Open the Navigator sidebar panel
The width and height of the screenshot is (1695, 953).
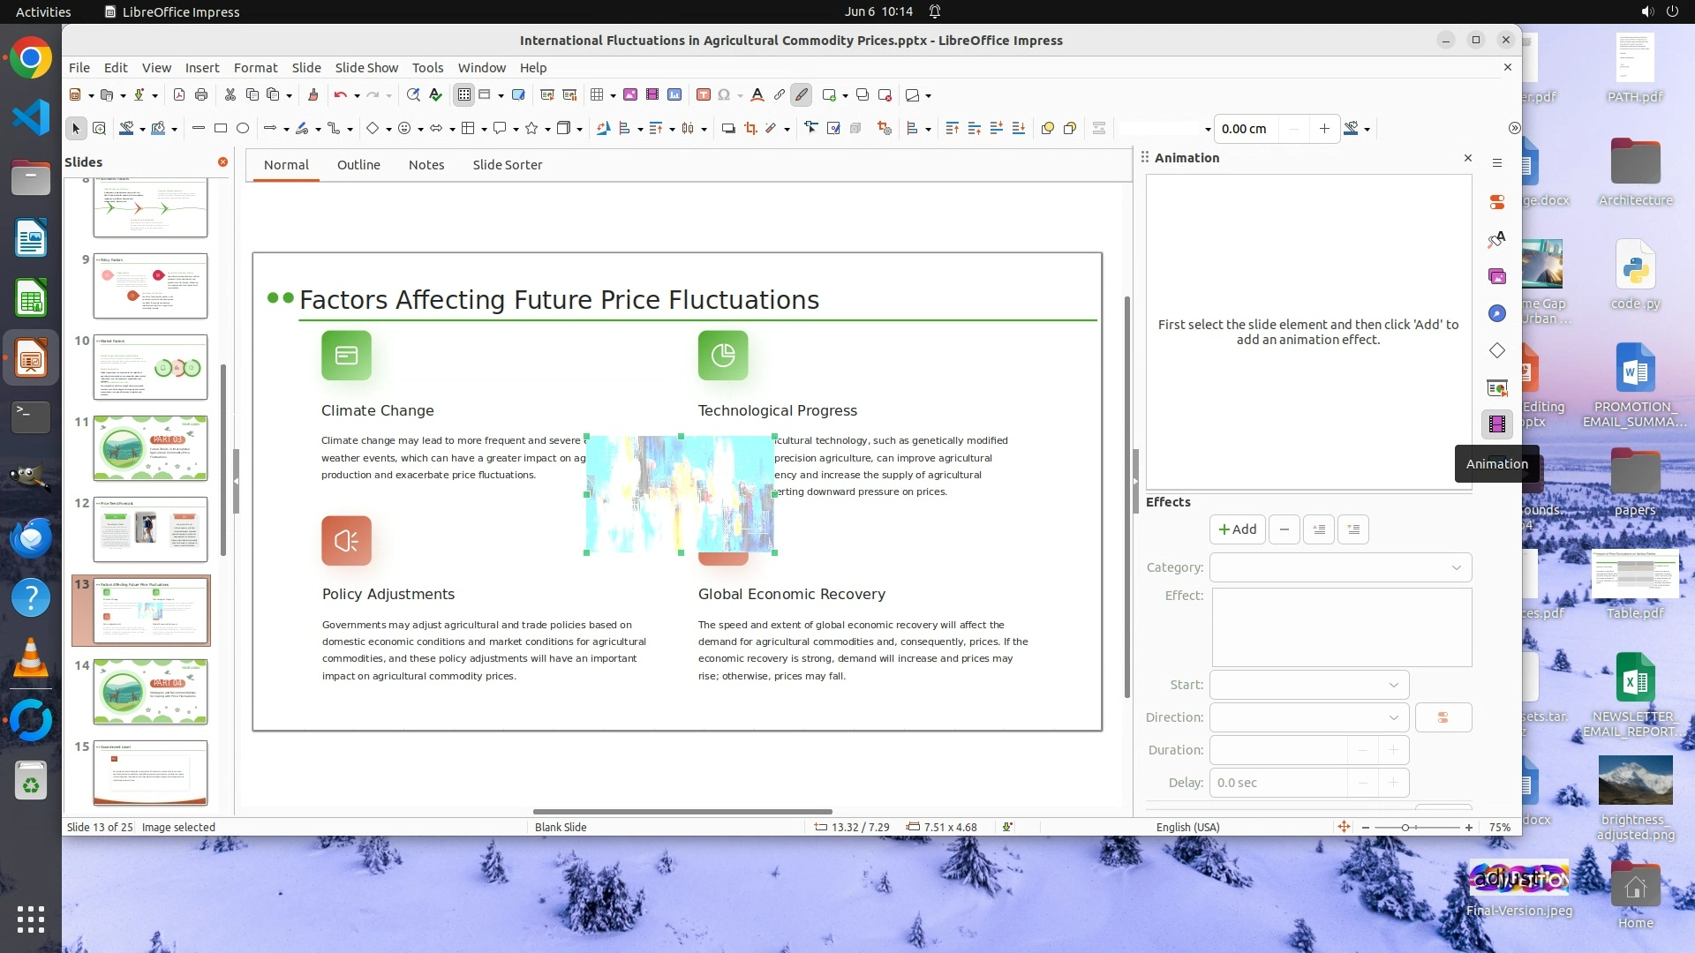coord(1497,314)
